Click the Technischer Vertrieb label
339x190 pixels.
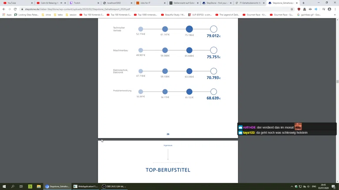pyautogui.click(x=119, y=29)
